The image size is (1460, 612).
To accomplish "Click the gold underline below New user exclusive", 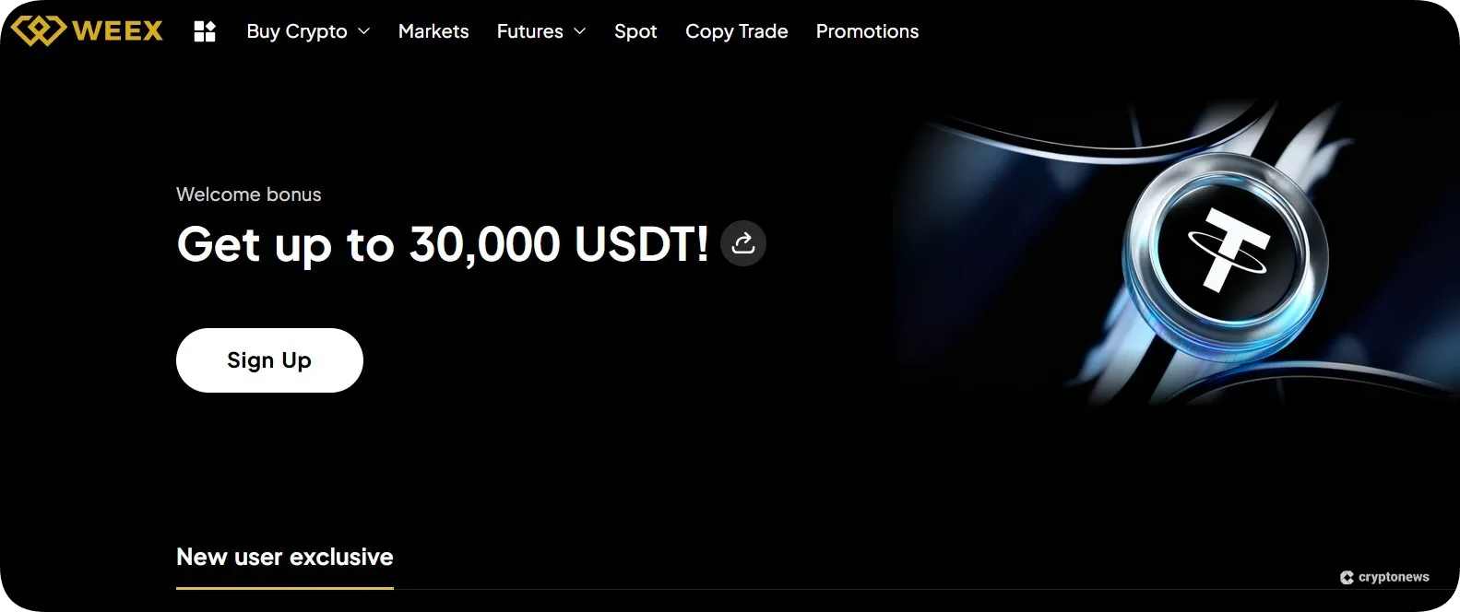I will 284,587.
